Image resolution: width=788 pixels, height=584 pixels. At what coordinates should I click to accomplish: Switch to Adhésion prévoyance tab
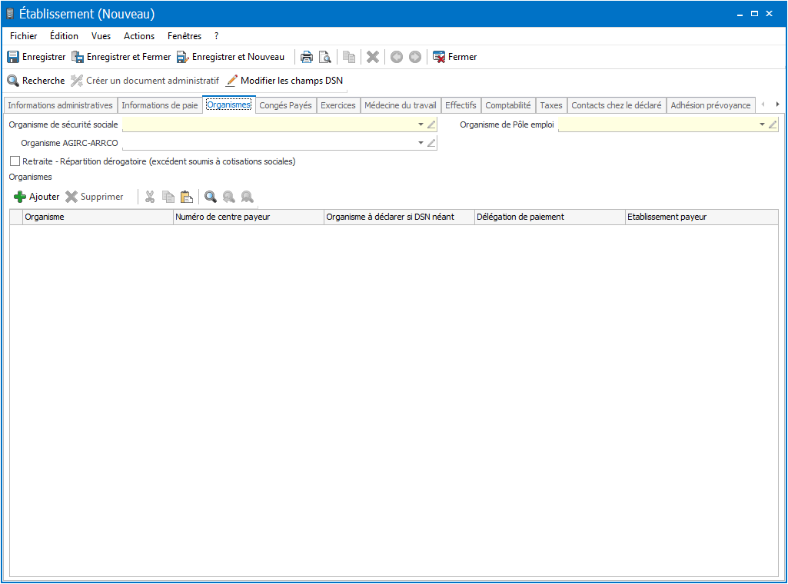pos(710,105)
